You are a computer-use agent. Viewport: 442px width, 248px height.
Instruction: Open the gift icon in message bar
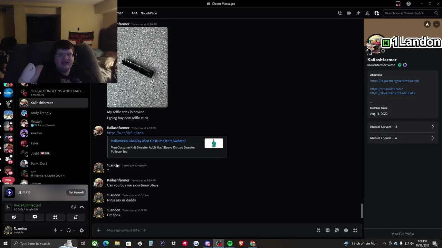tap(318, 230)
